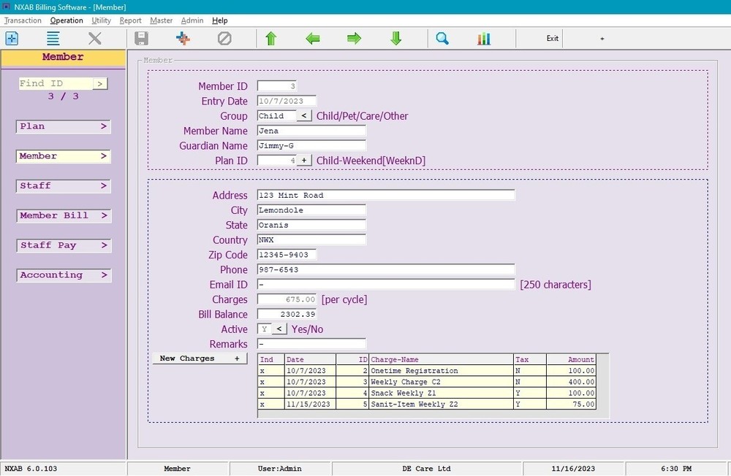Go to first record with the up arrow

[x=271, y=39]
